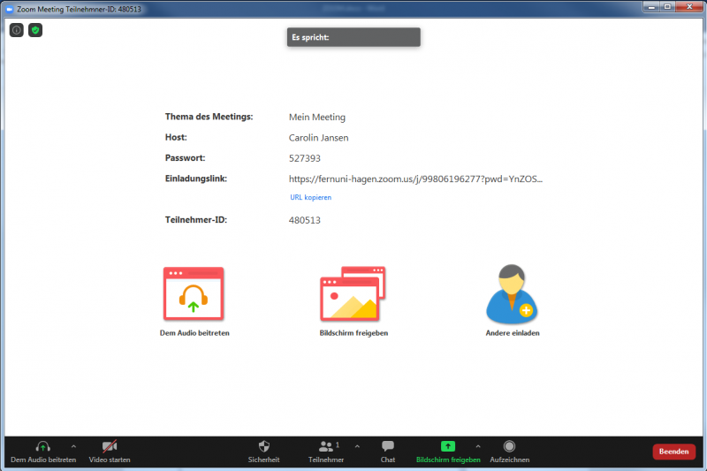This screenshot has height=471, width=707.
Task: Click the green encryption shield icon
Action: pos(35,30)
